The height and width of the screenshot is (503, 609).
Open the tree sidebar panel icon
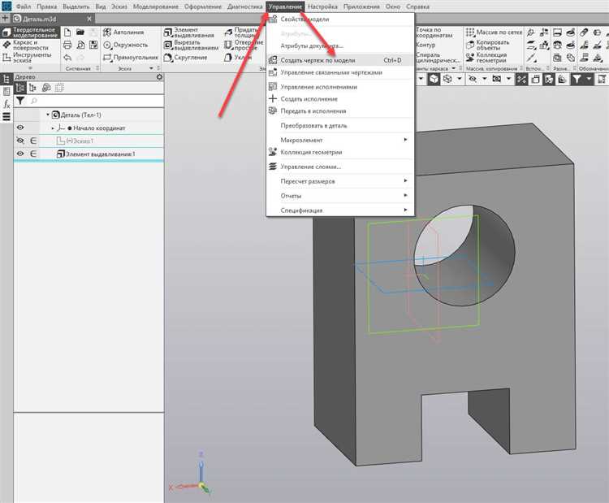[6, 79]
